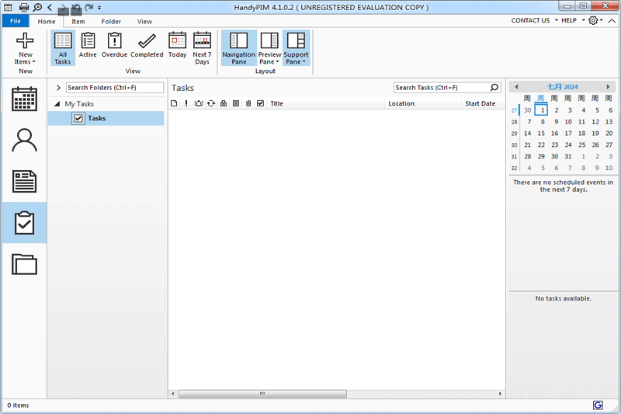Viewport: 621px width, 414px height.
Task: Sort by the item type icon column
Action: tap(174, 103)
